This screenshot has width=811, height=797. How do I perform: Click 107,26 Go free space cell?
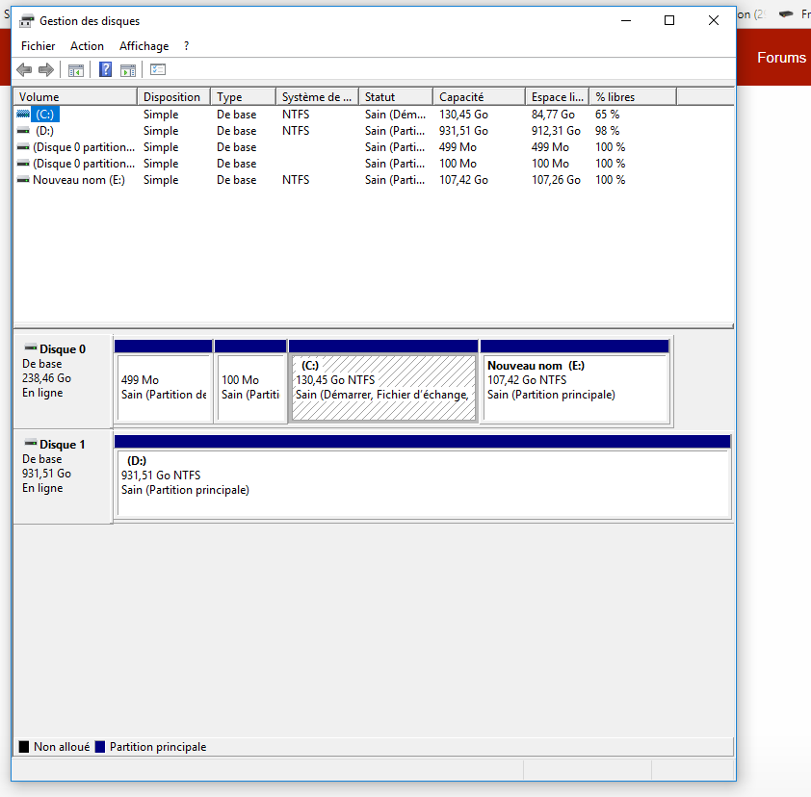556,180
